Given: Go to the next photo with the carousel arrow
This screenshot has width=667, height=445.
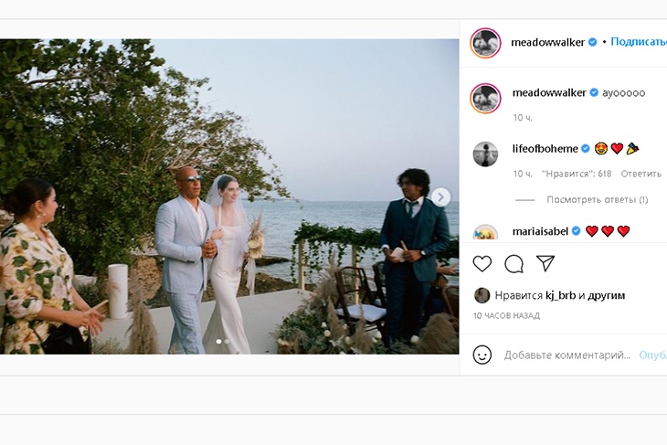Looking at the screenshot, I should point(440,196).
